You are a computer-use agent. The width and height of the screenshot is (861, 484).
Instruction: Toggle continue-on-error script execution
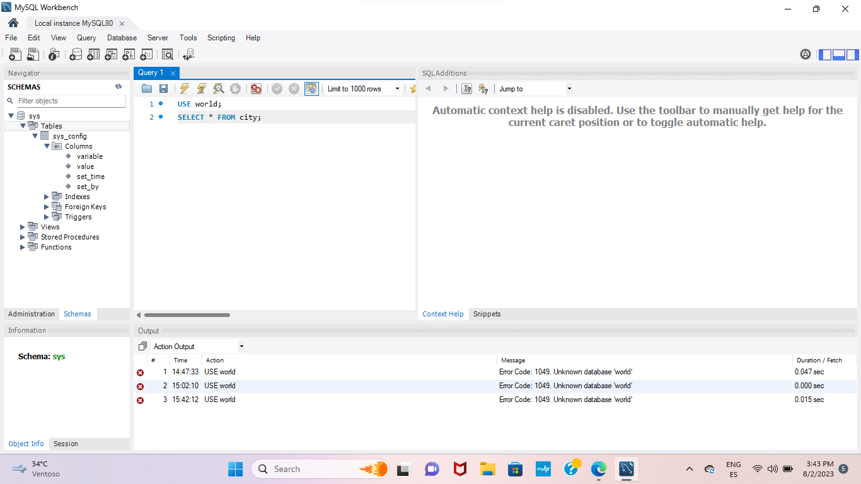(x=256, y=89)
